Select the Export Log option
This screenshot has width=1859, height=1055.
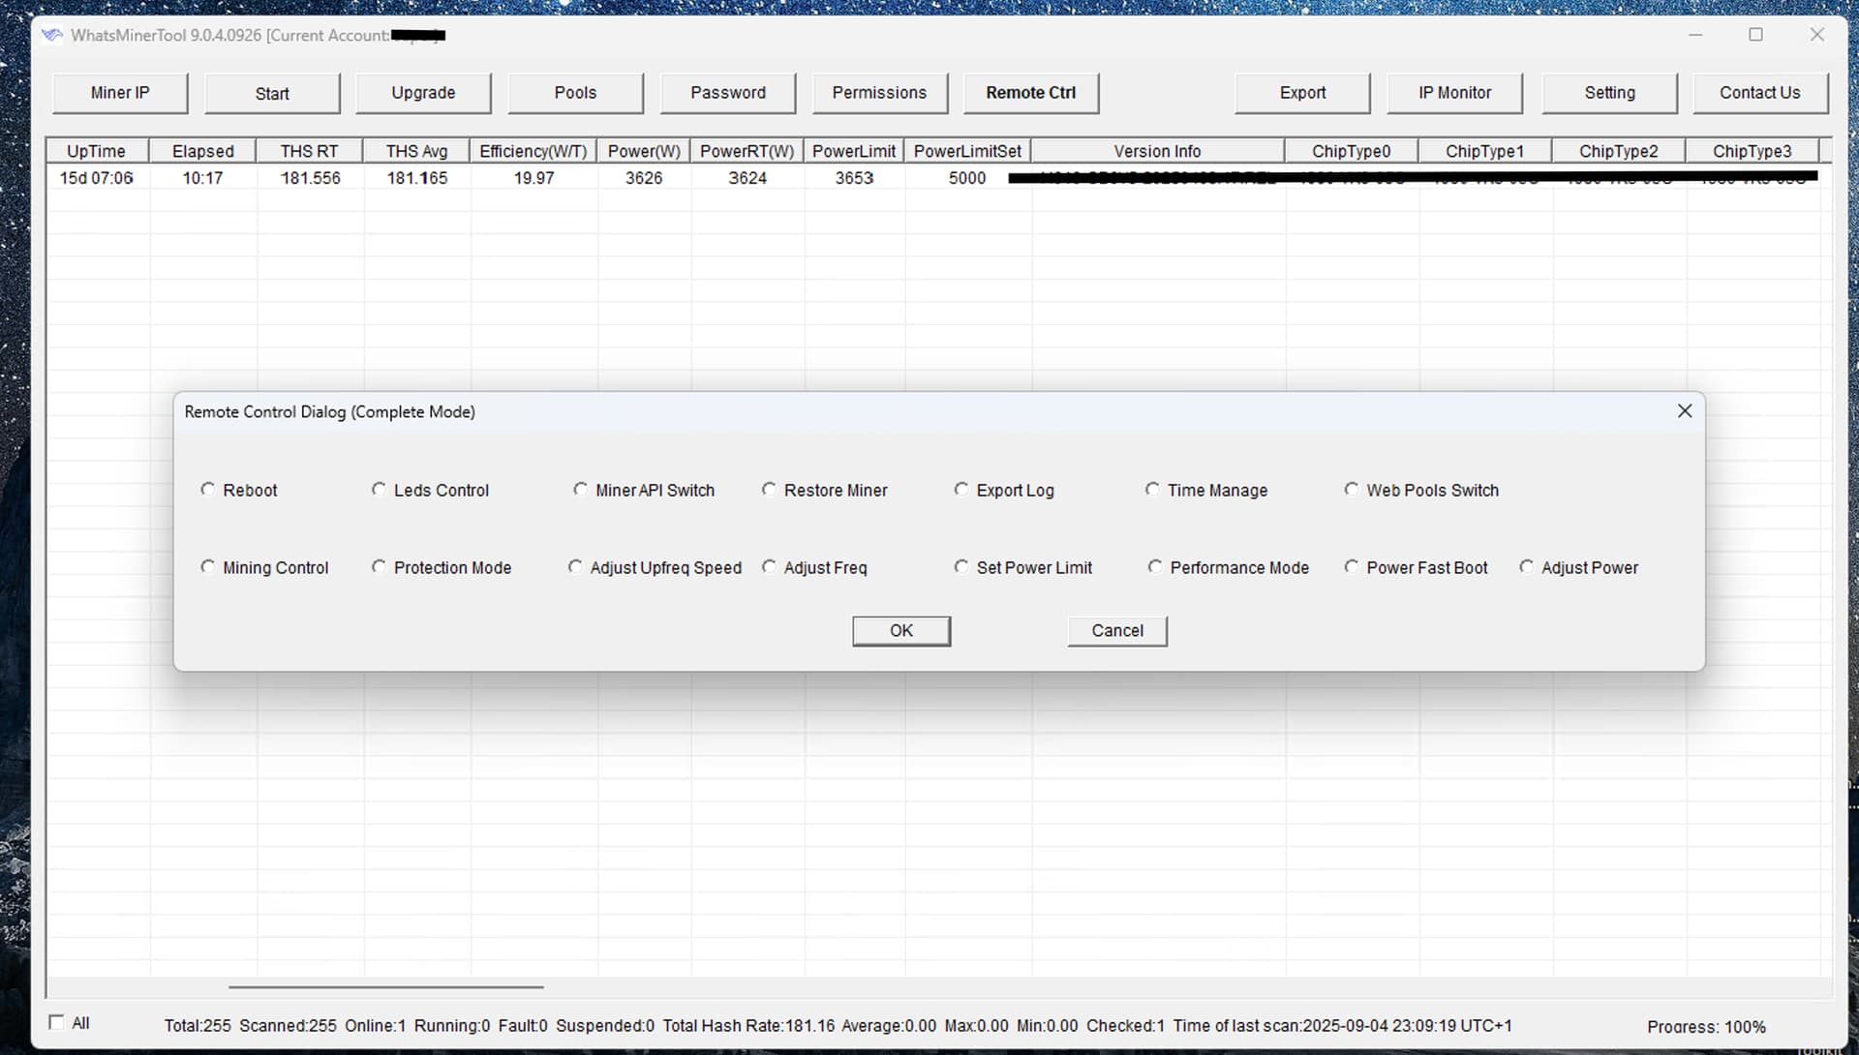point(961,490)
